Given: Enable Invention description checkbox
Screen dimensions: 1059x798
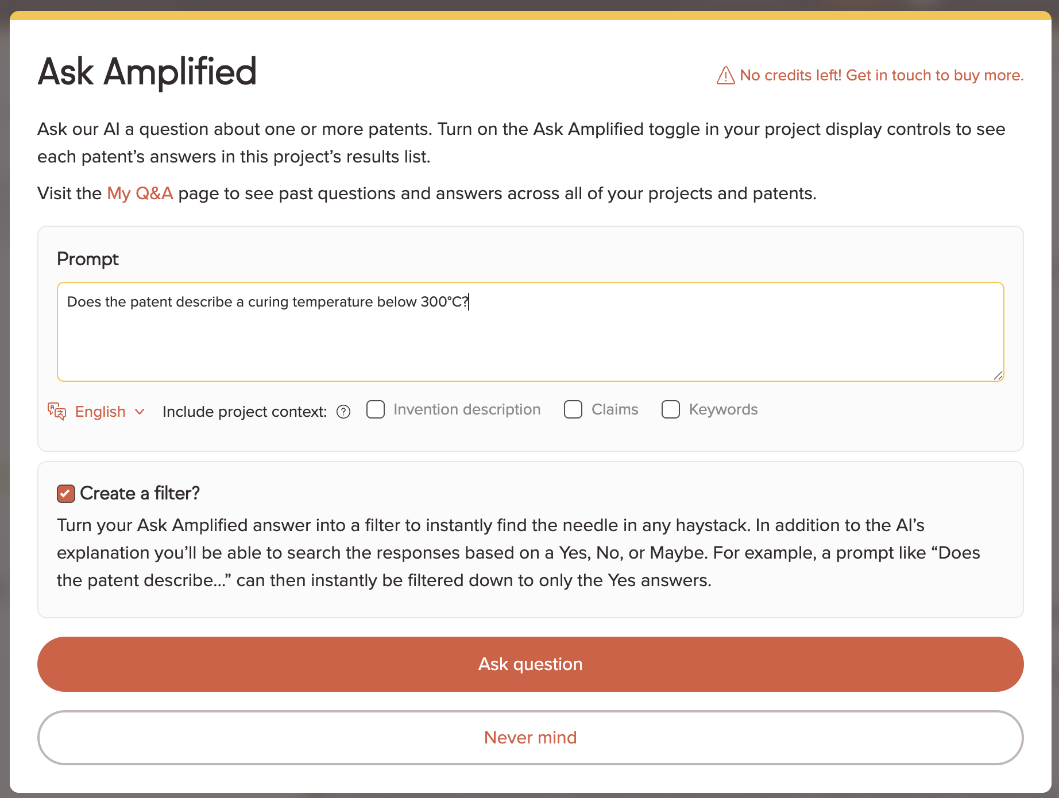Looking at the screenshot, I should pyautogui.click(x=376, y=409).
